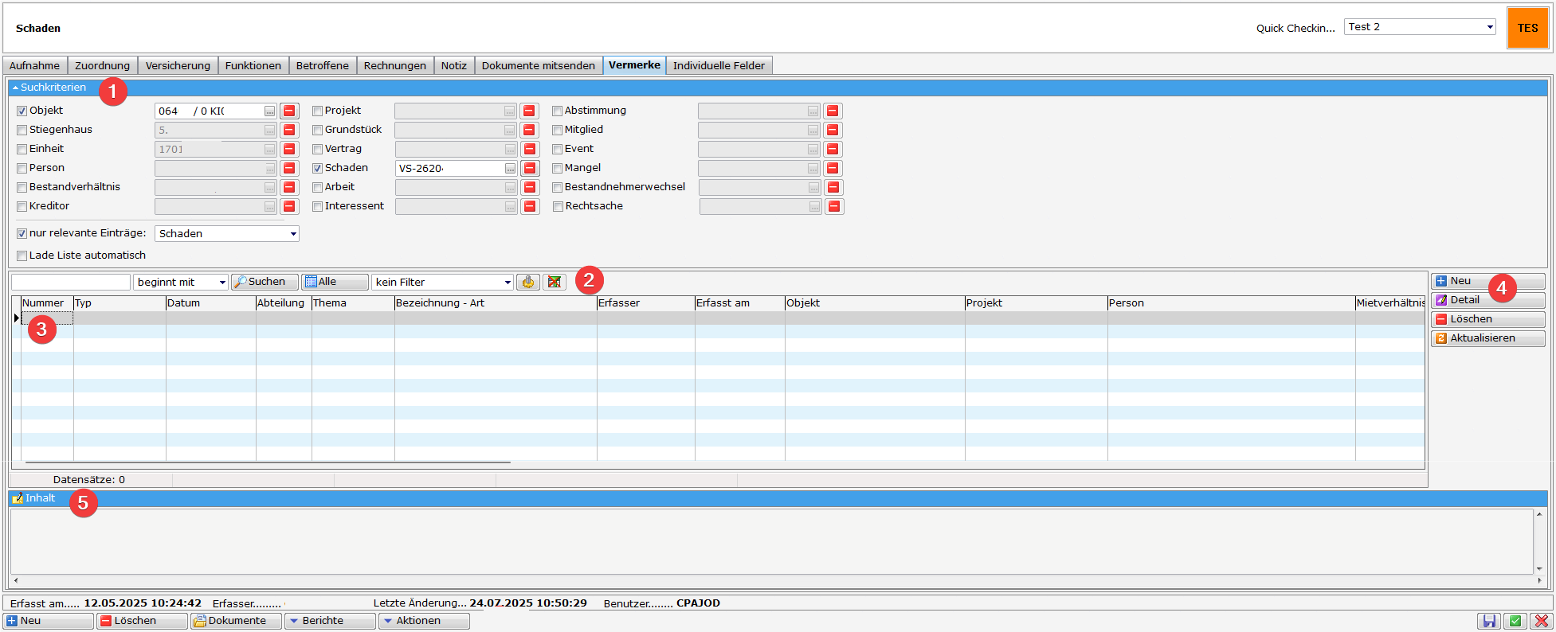Uncheck the Objekt checkbox
This screenshot has height=632, width=1556.
pos(22,111)
